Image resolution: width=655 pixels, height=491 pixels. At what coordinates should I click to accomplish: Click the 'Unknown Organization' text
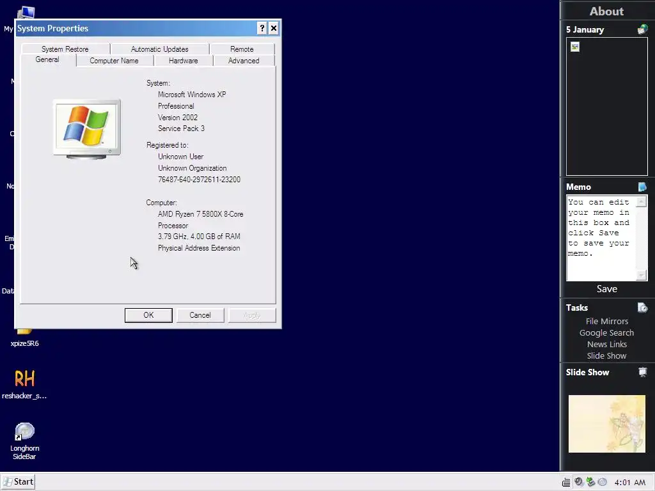tap(192, 168)
